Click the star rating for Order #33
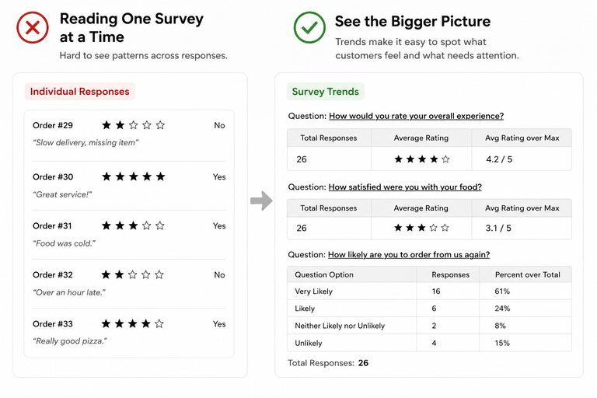This screenshot has height=398, width=597. 132,323
